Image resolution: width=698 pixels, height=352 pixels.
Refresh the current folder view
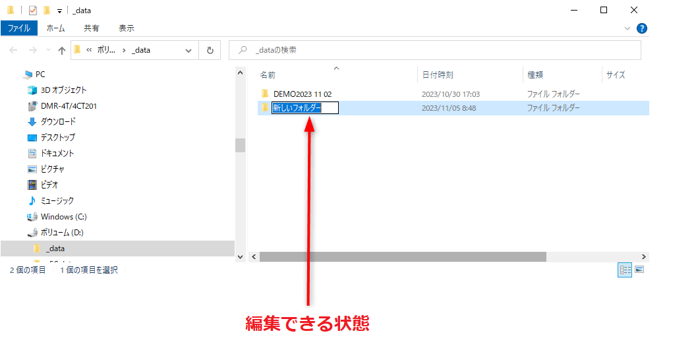210,50
